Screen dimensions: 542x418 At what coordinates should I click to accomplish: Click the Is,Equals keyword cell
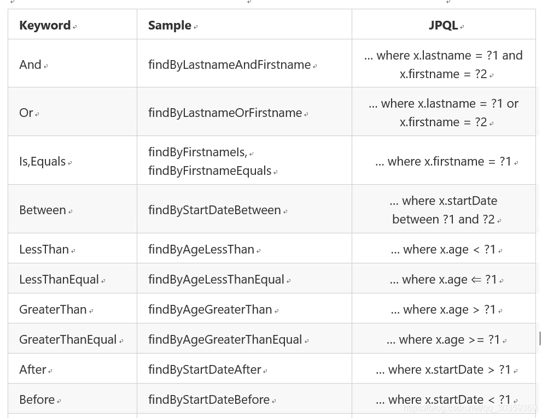pyautogui.click(x=42, y=161)
